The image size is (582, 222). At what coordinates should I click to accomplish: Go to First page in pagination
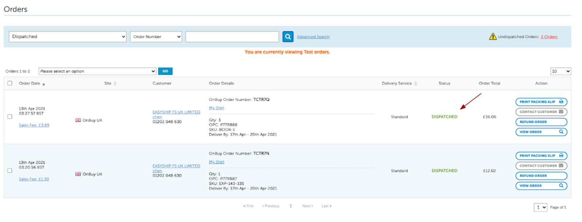(248, 206)
